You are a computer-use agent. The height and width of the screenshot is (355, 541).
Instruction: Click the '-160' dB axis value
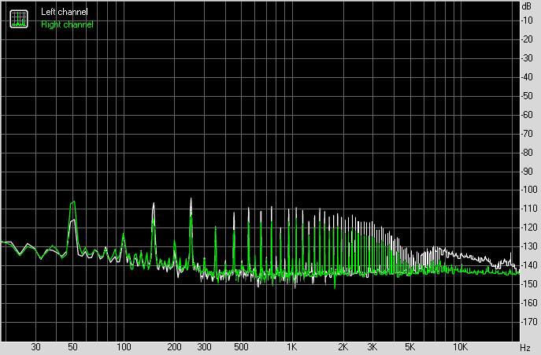pos(529,303)
